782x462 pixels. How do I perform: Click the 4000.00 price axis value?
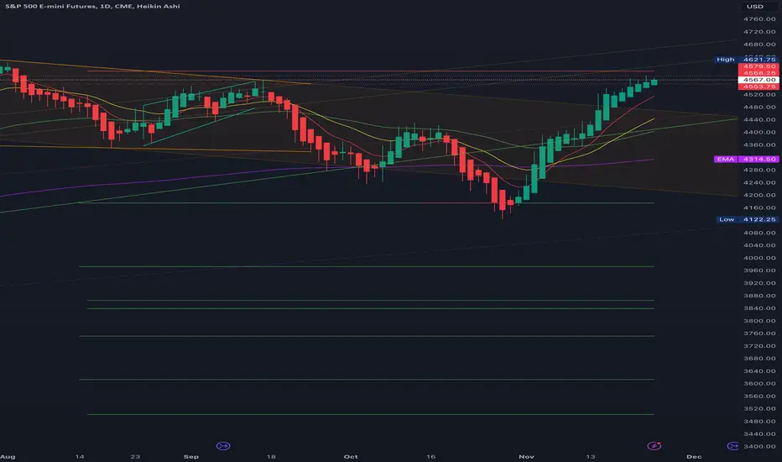tap(759, 258)
